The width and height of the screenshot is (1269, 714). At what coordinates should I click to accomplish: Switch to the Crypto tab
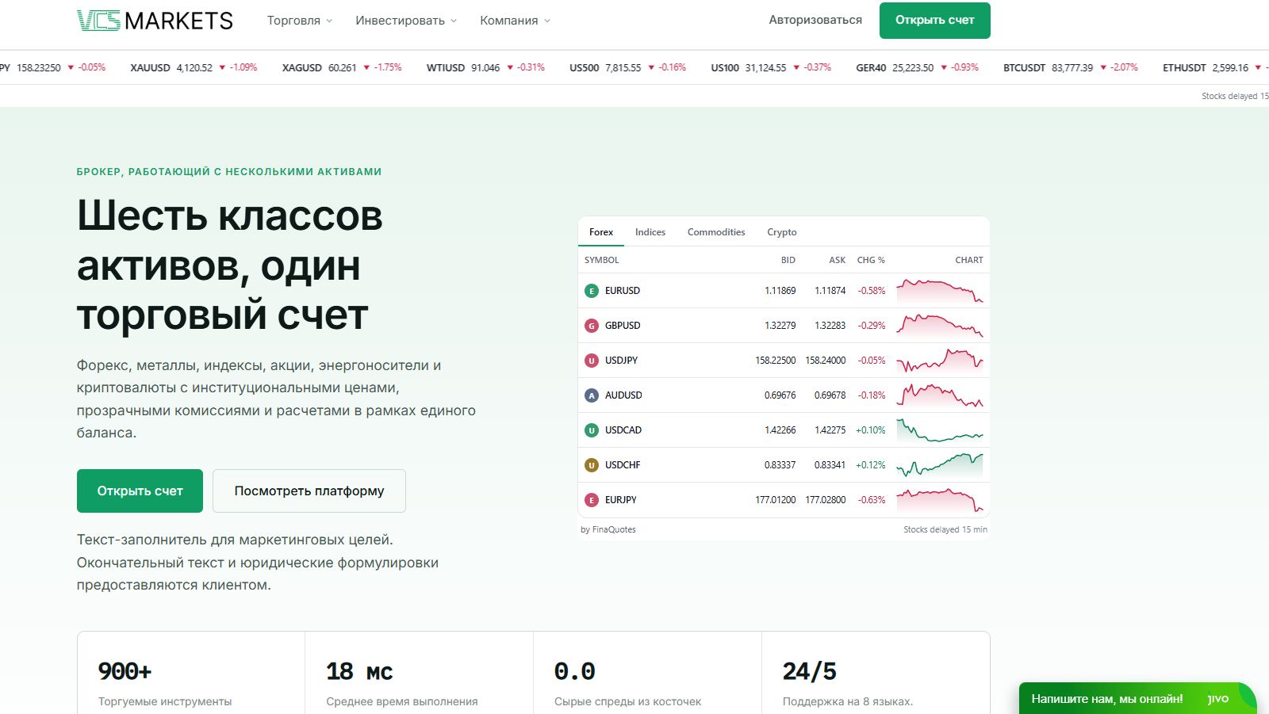[x=782, y=232]
